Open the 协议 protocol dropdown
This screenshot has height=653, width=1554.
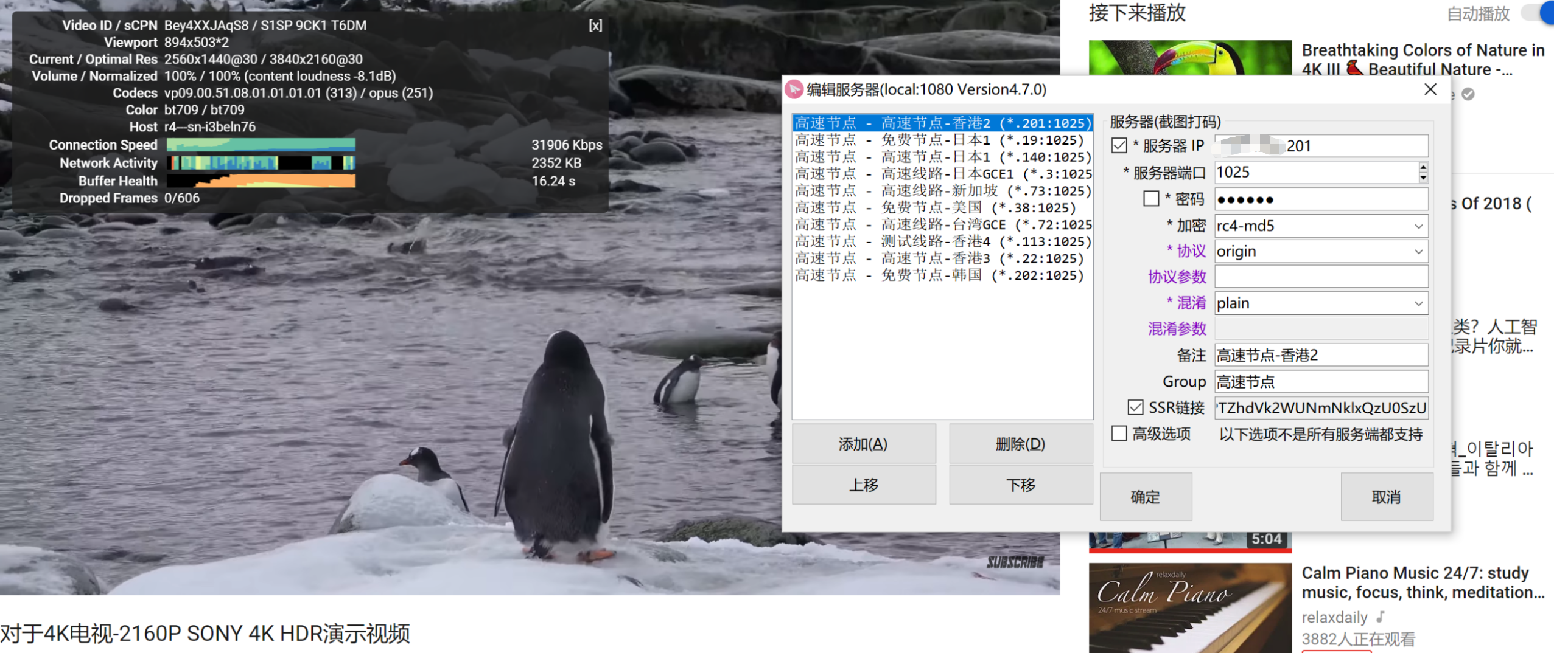tap(1419, 251)
